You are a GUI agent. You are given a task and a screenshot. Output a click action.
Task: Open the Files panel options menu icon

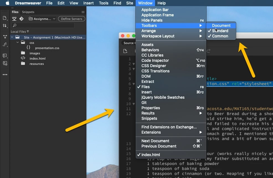[x=83, y=12]
